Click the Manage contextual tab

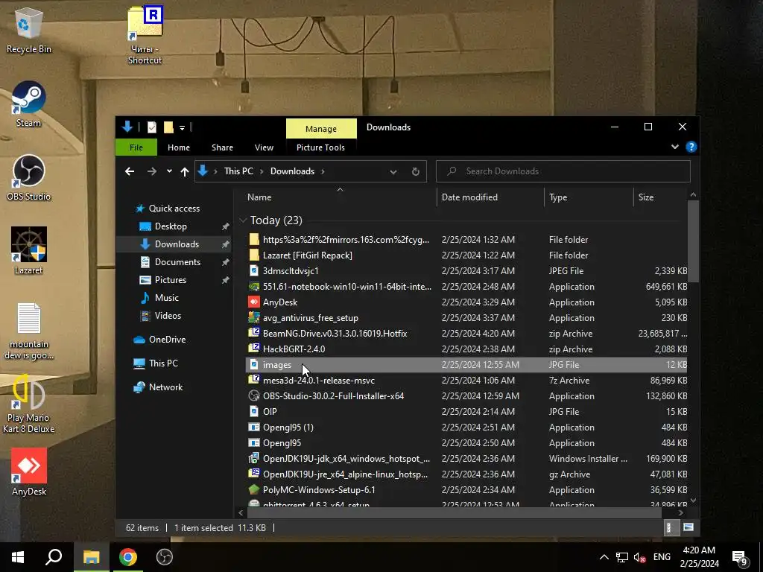(x=321, y=129)
